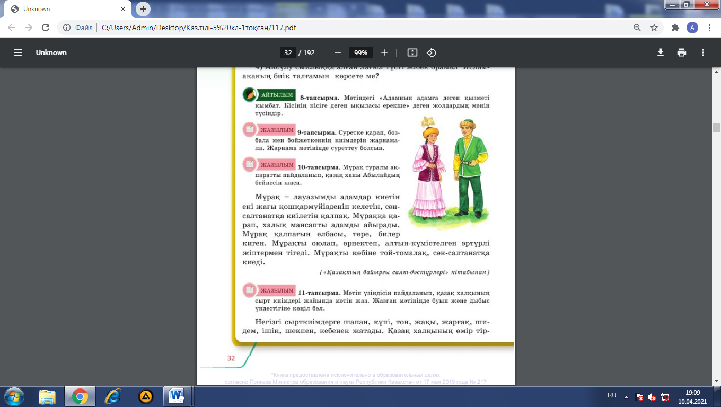The width and height of the screenshot is (721, 407).
Task: Click the Chrome taskbar button
Action: (80, 396)
